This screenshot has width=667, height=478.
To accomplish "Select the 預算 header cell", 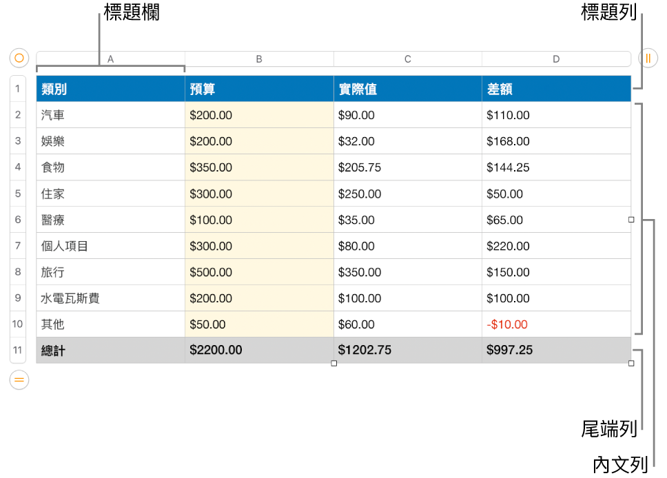I will [259, 88].
